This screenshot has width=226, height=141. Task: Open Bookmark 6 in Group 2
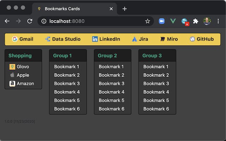[x=112, y=109]
